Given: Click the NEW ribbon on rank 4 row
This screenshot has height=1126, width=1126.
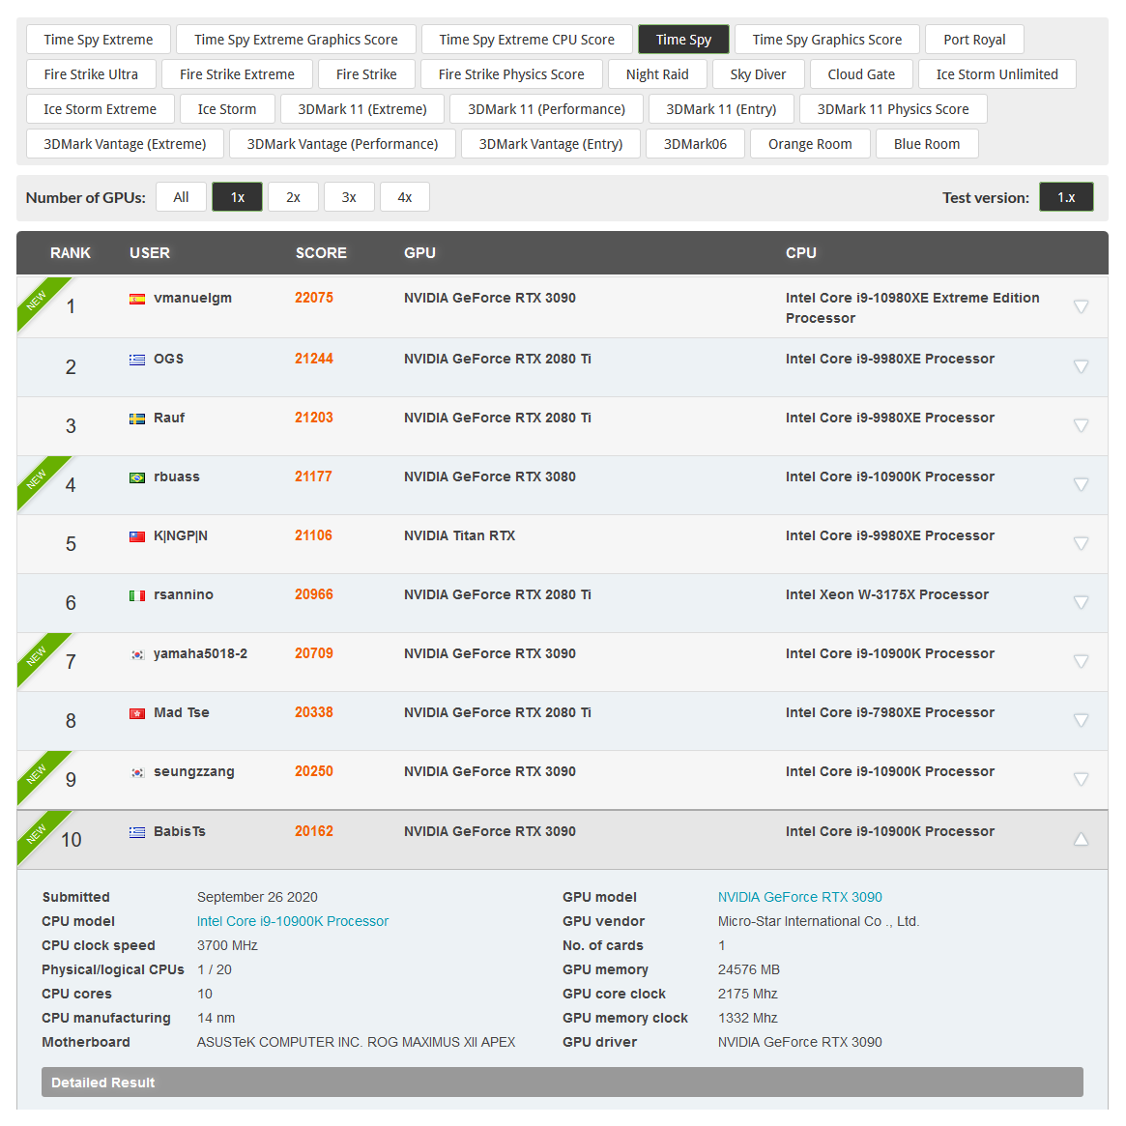Looking at the screenshot, I should 38,479.
